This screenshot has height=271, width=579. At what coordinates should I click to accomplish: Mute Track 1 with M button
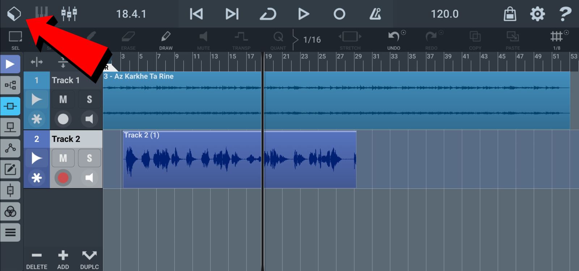click(x=63, y=99)
